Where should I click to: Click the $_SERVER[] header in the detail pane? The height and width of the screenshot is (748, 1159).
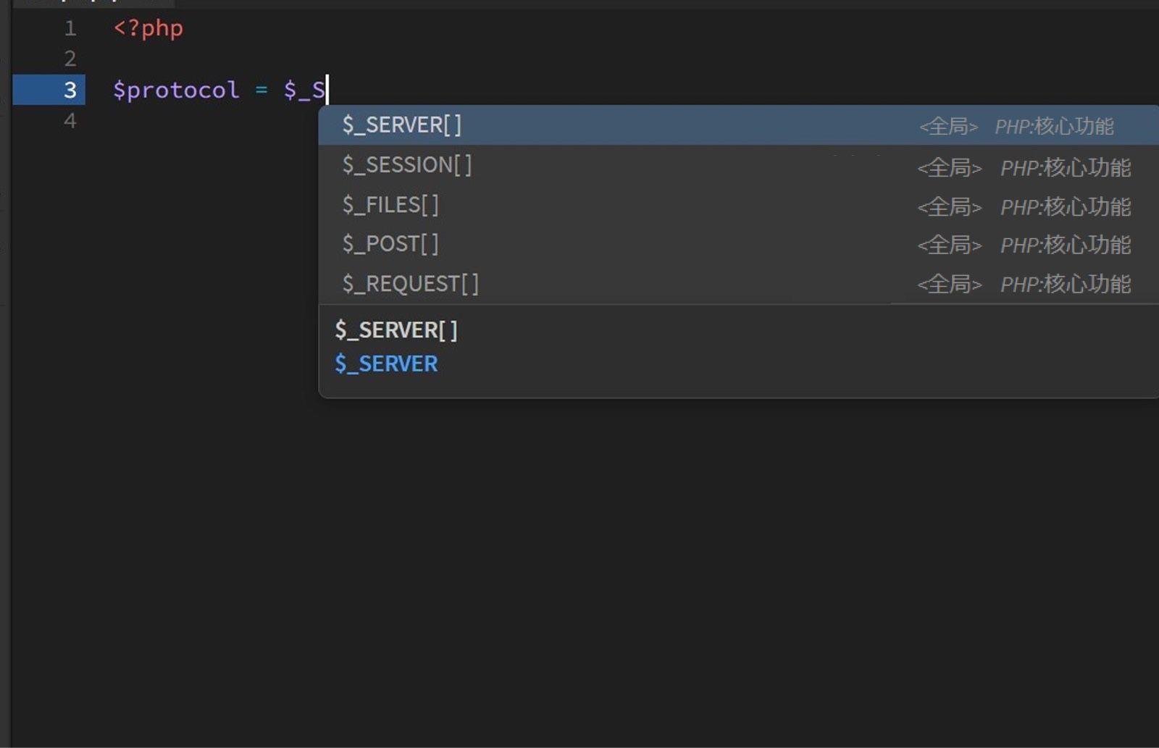pos(396,329)
